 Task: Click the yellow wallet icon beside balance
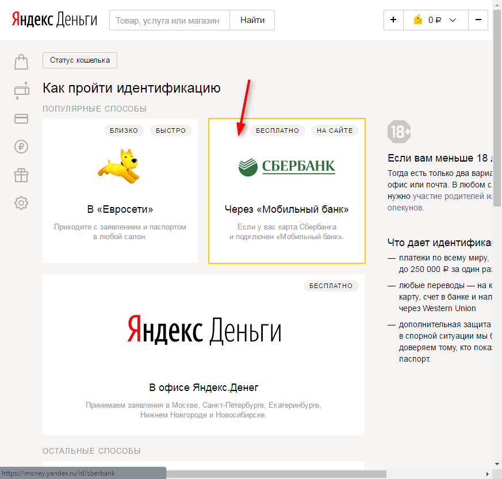click(x=418, y=20)
